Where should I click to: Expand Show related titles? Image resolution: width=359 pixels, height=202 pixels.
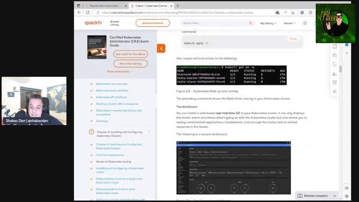tap(119, 71)
